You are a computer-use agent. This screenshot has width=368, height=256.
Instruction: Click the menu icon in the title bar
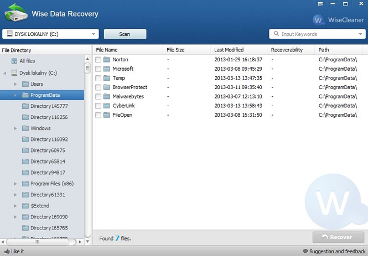(x=320, y=3)
